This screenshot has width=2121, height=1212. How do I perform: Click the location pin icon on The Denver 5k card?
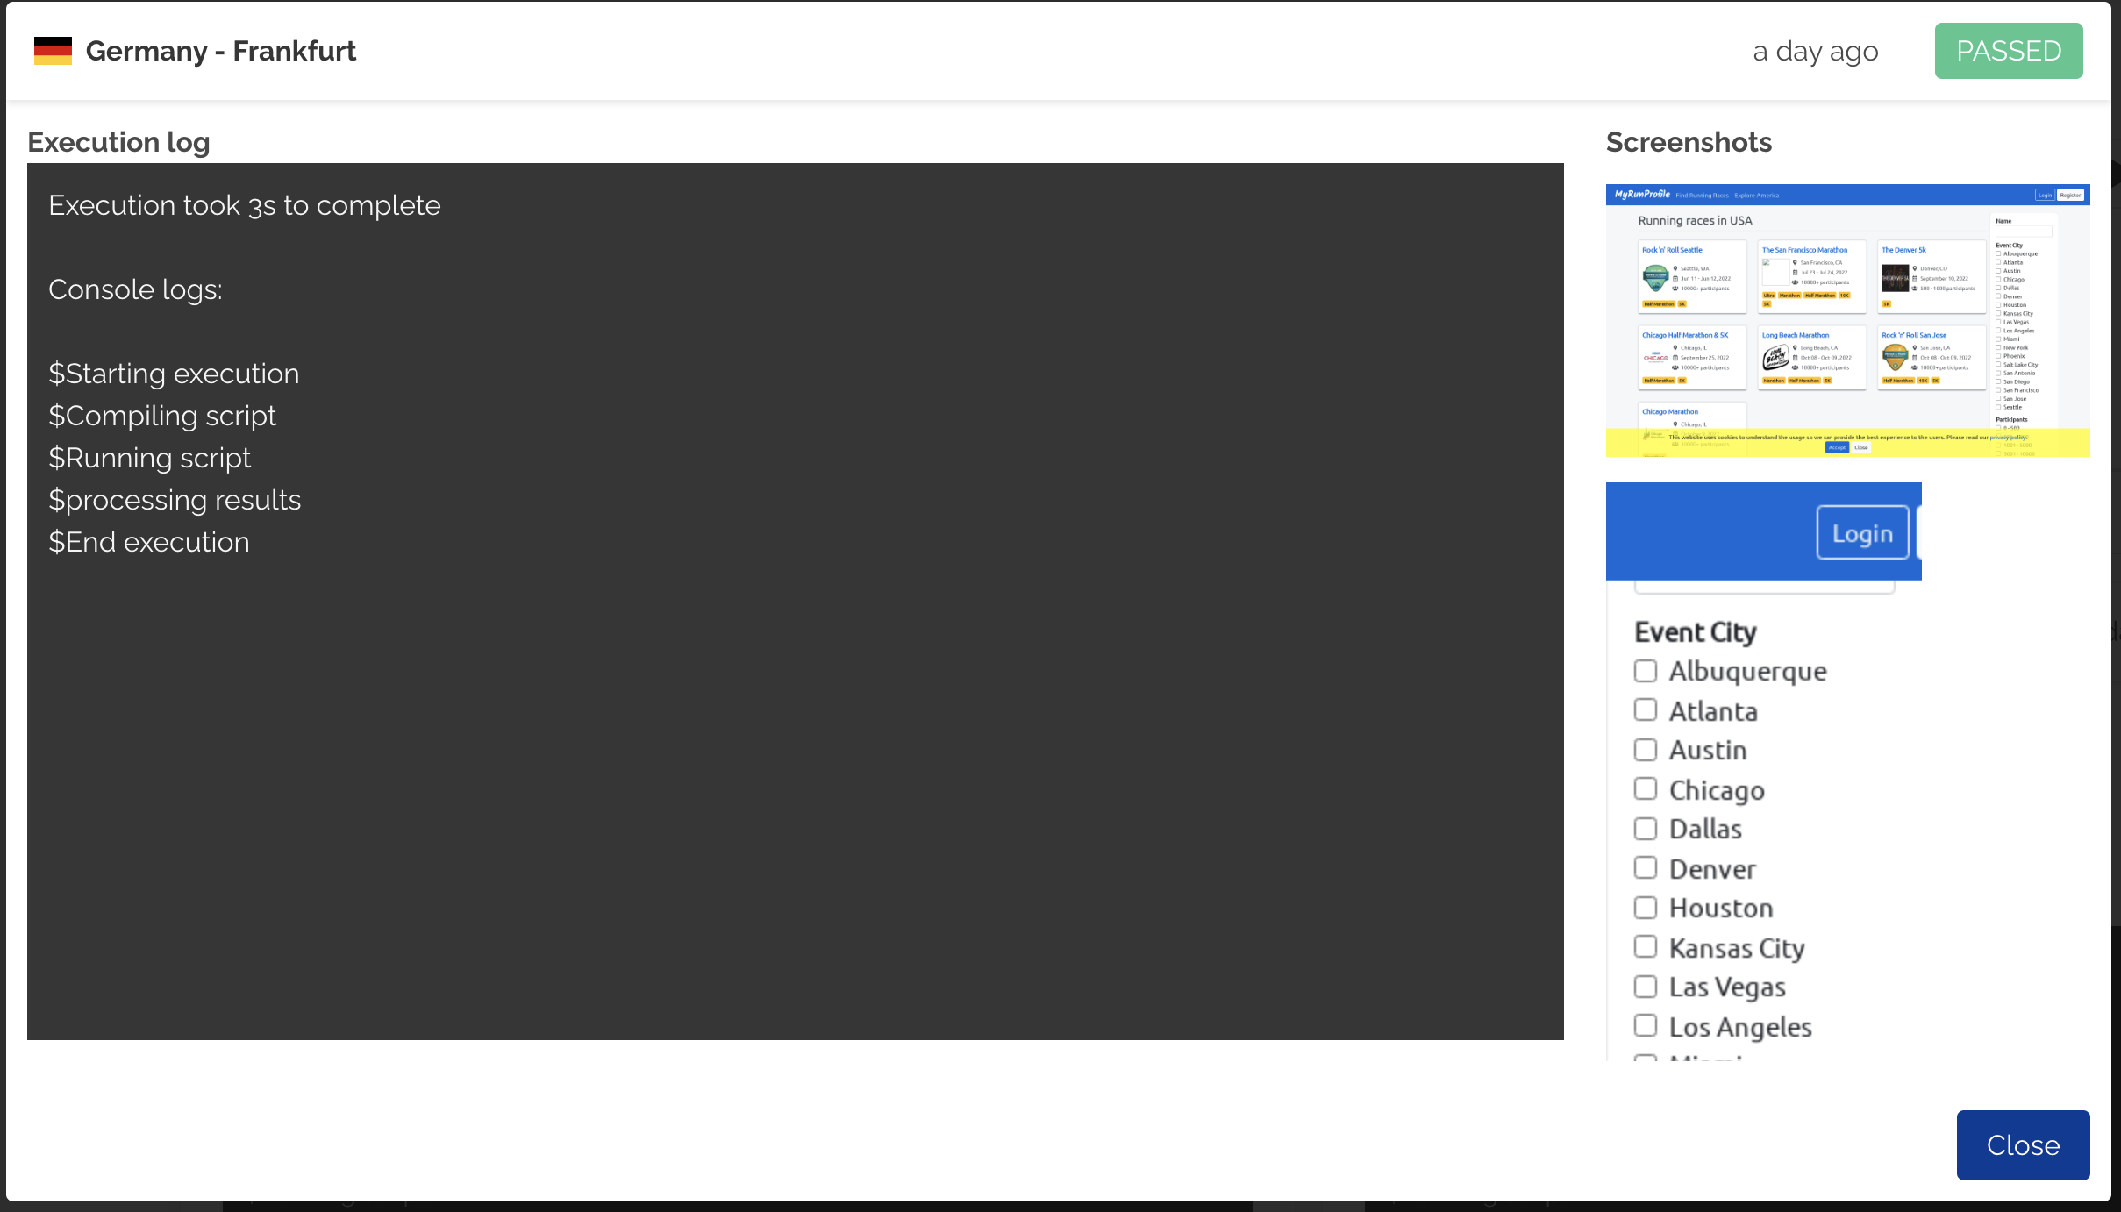[1916, 269]
